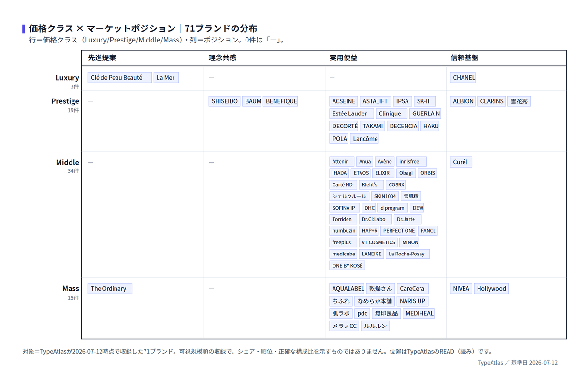
Task: Click the Dr.Jart+ brand tag
Action: tap(407, 219)
